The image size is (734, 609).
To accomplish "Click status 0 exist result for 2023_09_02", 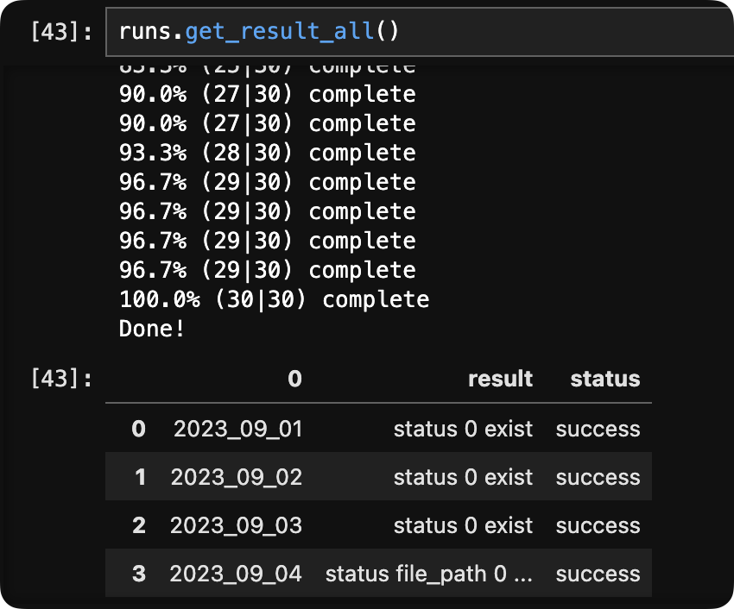I will [463, 477].
